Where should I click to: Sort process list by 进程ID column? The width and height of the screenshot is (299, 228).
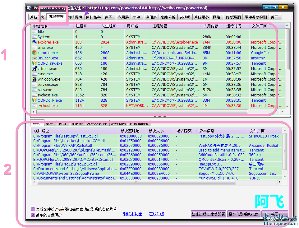click(86, 26)
